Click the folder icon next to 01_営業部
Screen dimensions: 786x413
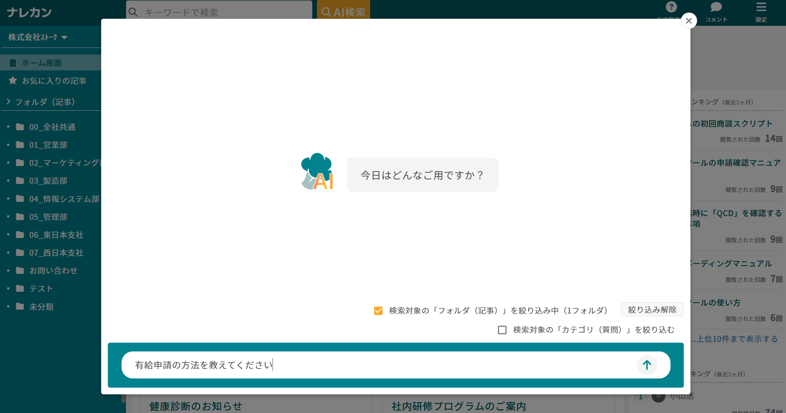[20, 144]
